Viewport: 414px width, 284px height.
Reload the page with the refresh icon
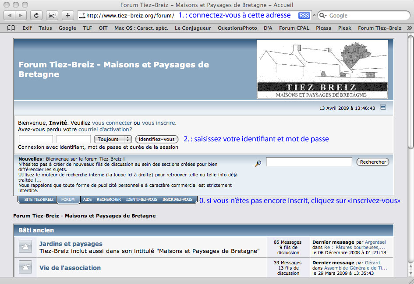36,15
